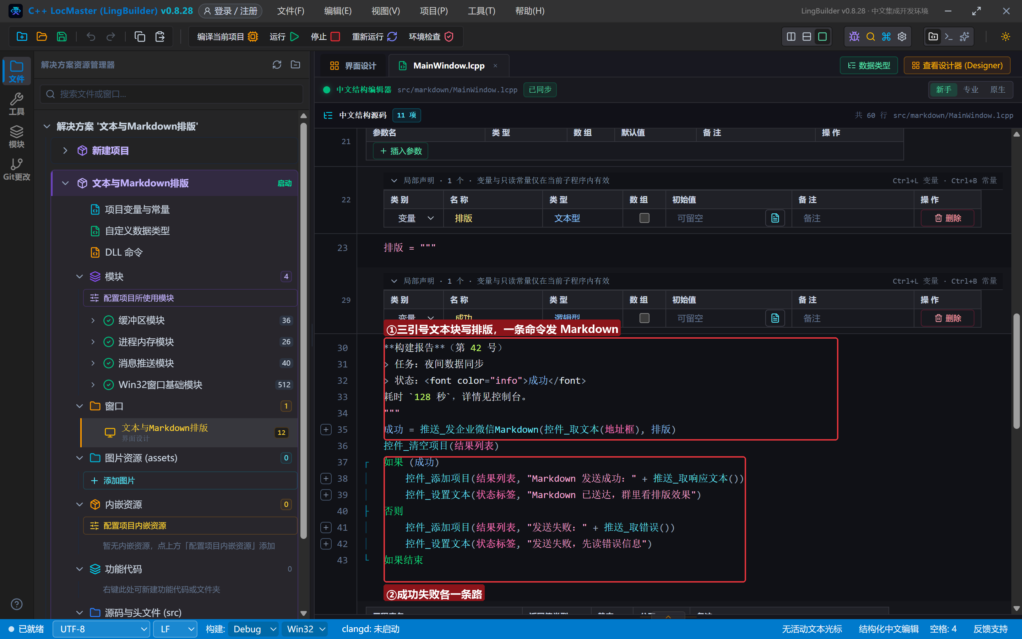Open project folder toolbar icon
This screenshot has height=639, width=1022.
42,37
